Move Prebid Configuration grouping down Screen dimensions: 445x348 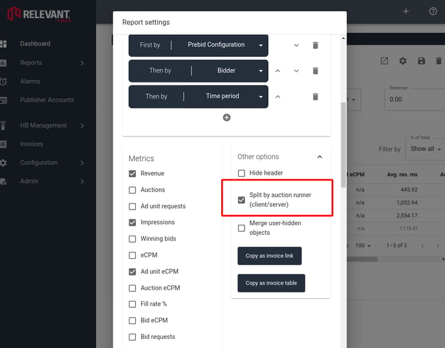click(296, 45)
